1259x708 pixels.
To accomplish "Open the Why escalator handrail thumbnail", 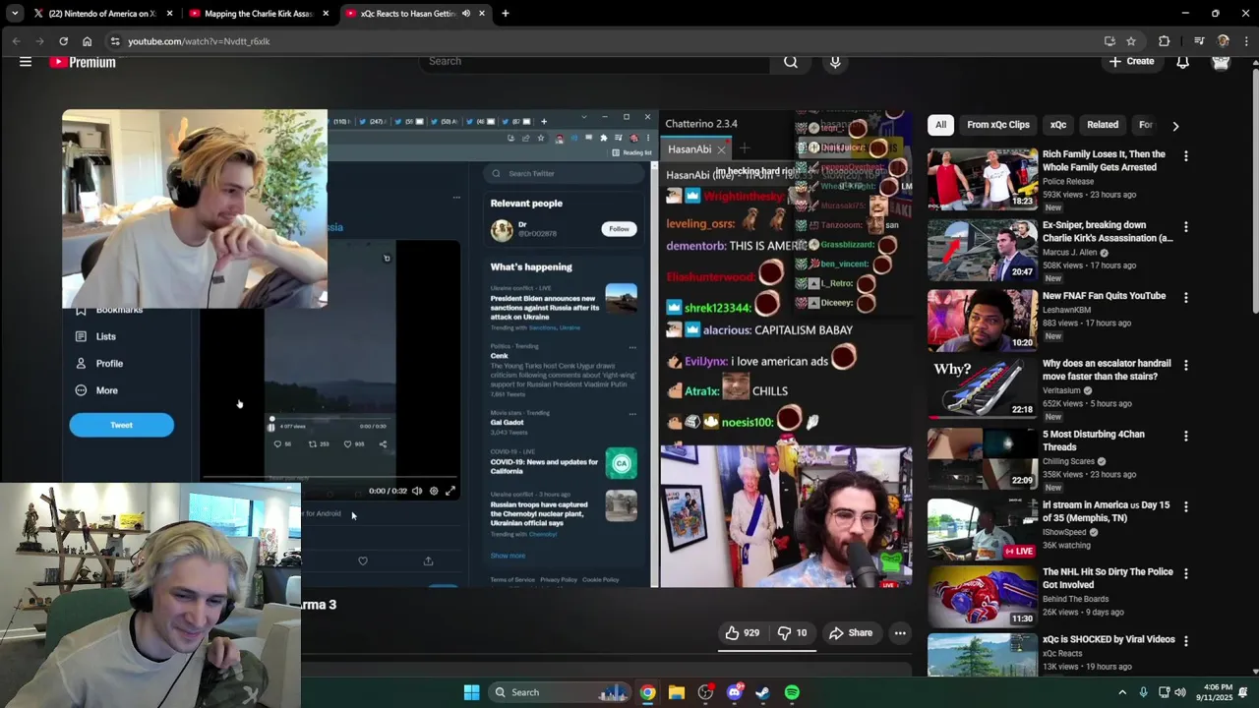I will (983, 388).
